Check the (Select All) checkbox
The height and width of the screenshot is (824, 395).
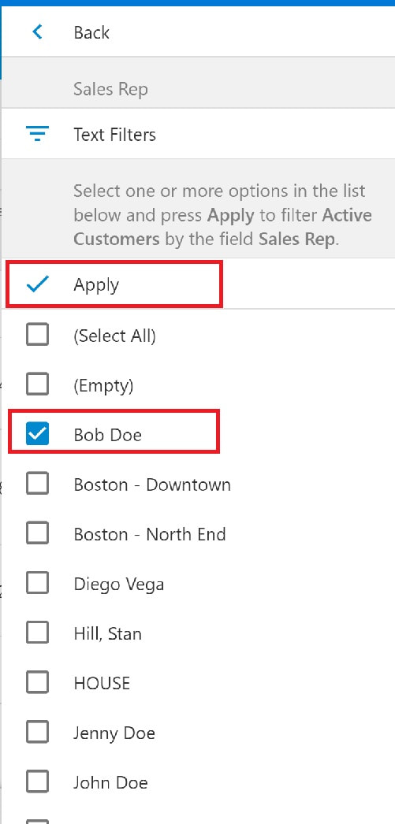[x=37, y=335]
